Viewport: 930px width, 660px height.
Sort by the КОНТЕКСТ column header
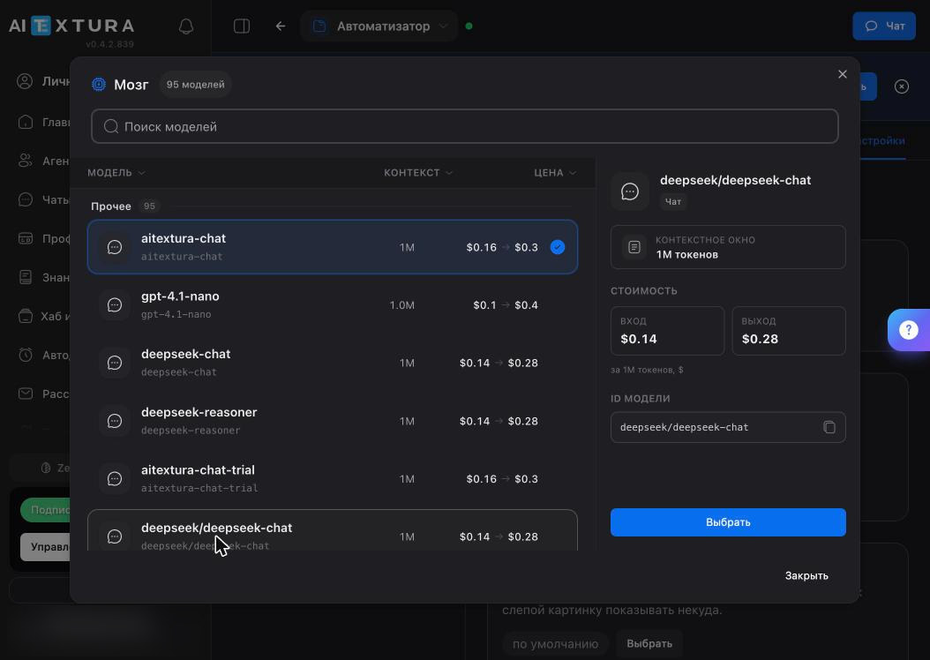pyautogui.click(x=418, y=173)
